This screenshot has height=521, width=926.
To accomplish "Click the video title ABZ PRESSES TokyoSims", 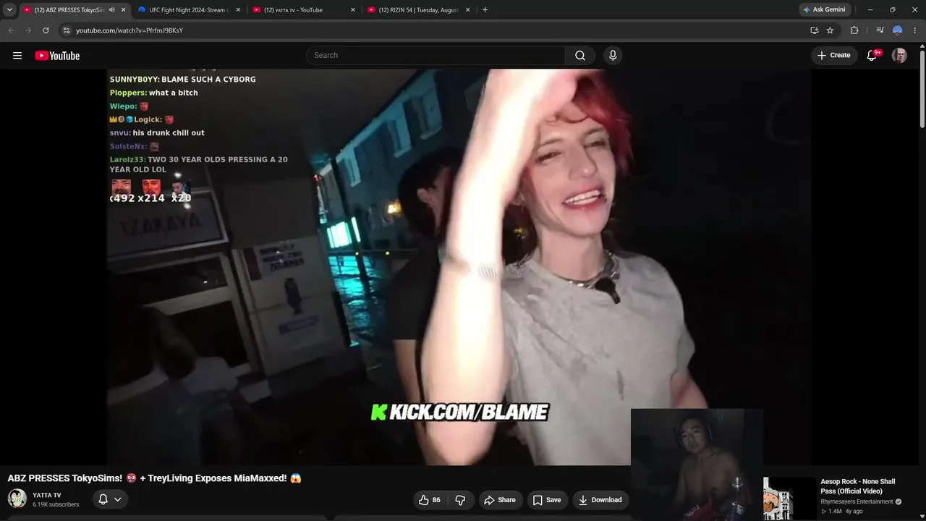I will [155, 478].
